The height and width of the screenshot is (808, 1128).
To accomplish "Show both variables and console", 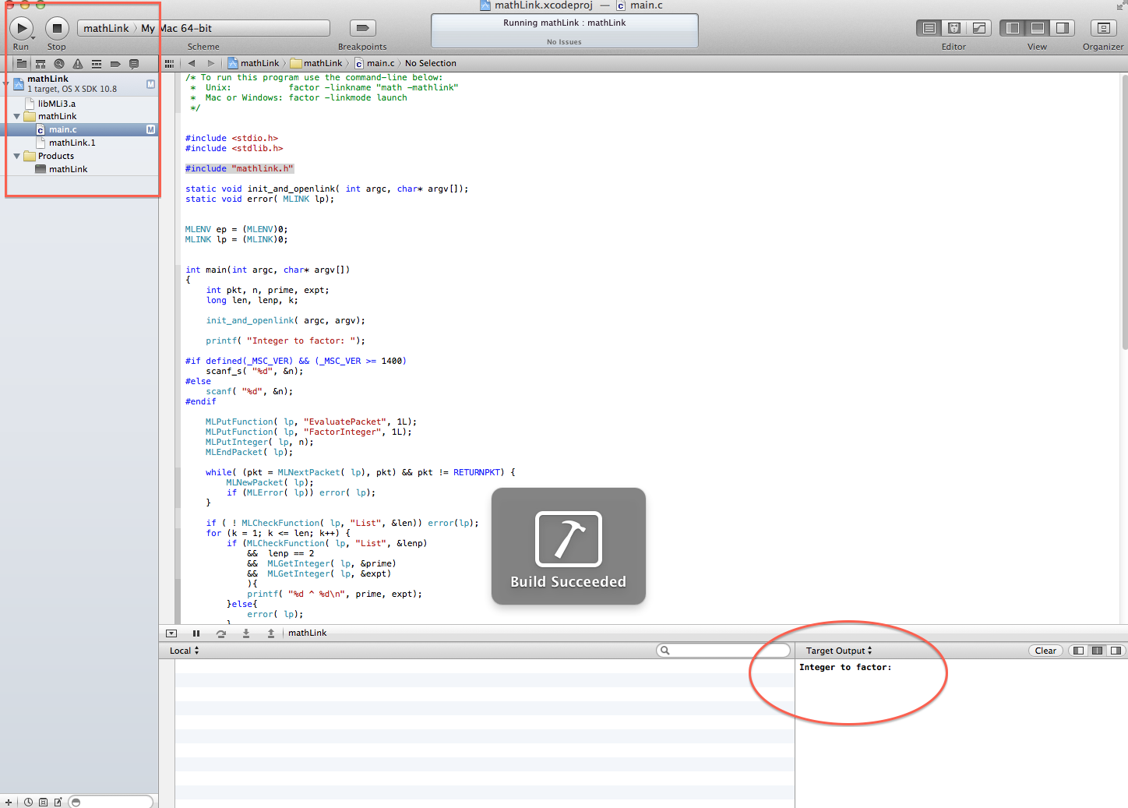I will 1097,651.
